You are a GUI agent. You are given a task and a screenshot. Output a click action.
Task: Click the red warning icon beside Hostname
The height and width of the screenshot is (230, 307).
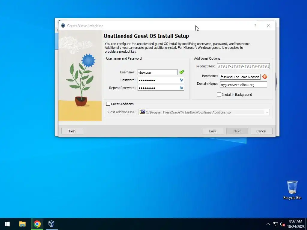point(265,77)
